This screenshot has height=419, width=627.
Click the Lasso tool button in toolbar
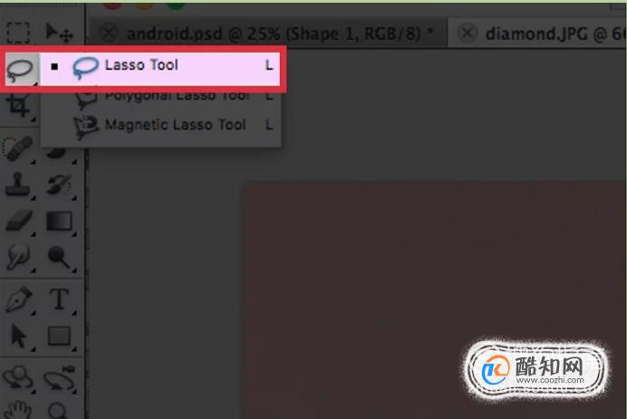click(x=20, y=69)
